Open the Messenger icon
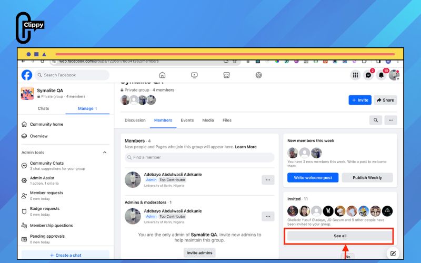This screenshot has height=263, width=421. [368, 75]
